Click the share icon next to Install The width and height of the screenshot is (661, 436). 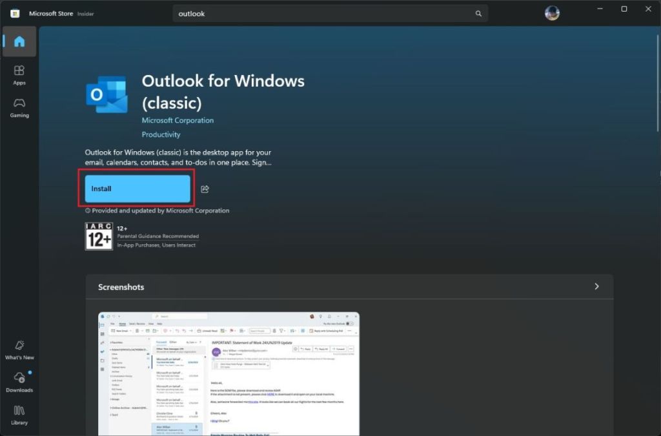205,188
